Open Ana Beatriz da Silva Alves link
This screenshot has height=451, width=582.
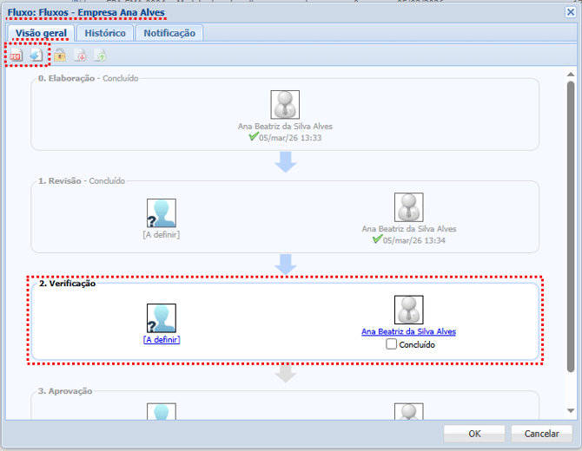408,331
